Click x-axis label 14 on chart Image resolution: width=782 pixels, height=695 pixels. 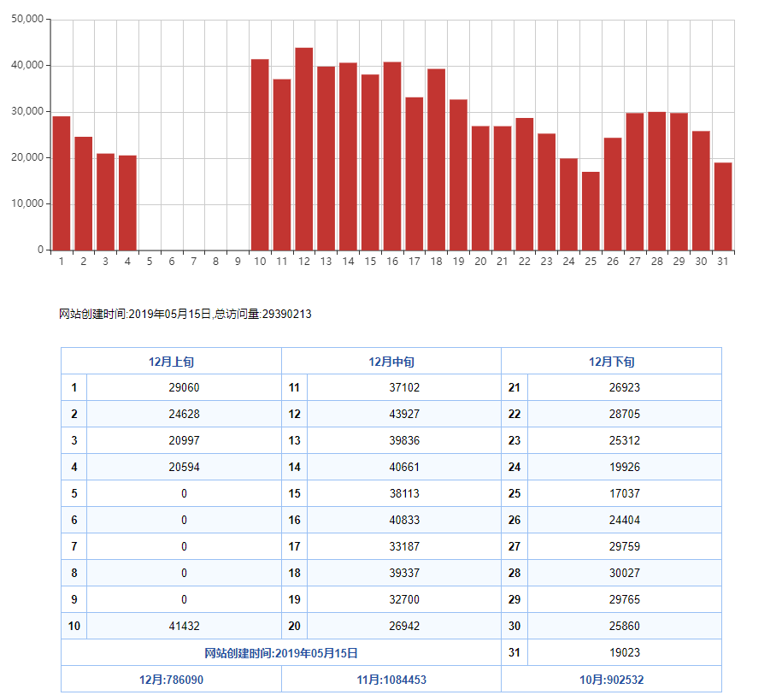point(348,262)
